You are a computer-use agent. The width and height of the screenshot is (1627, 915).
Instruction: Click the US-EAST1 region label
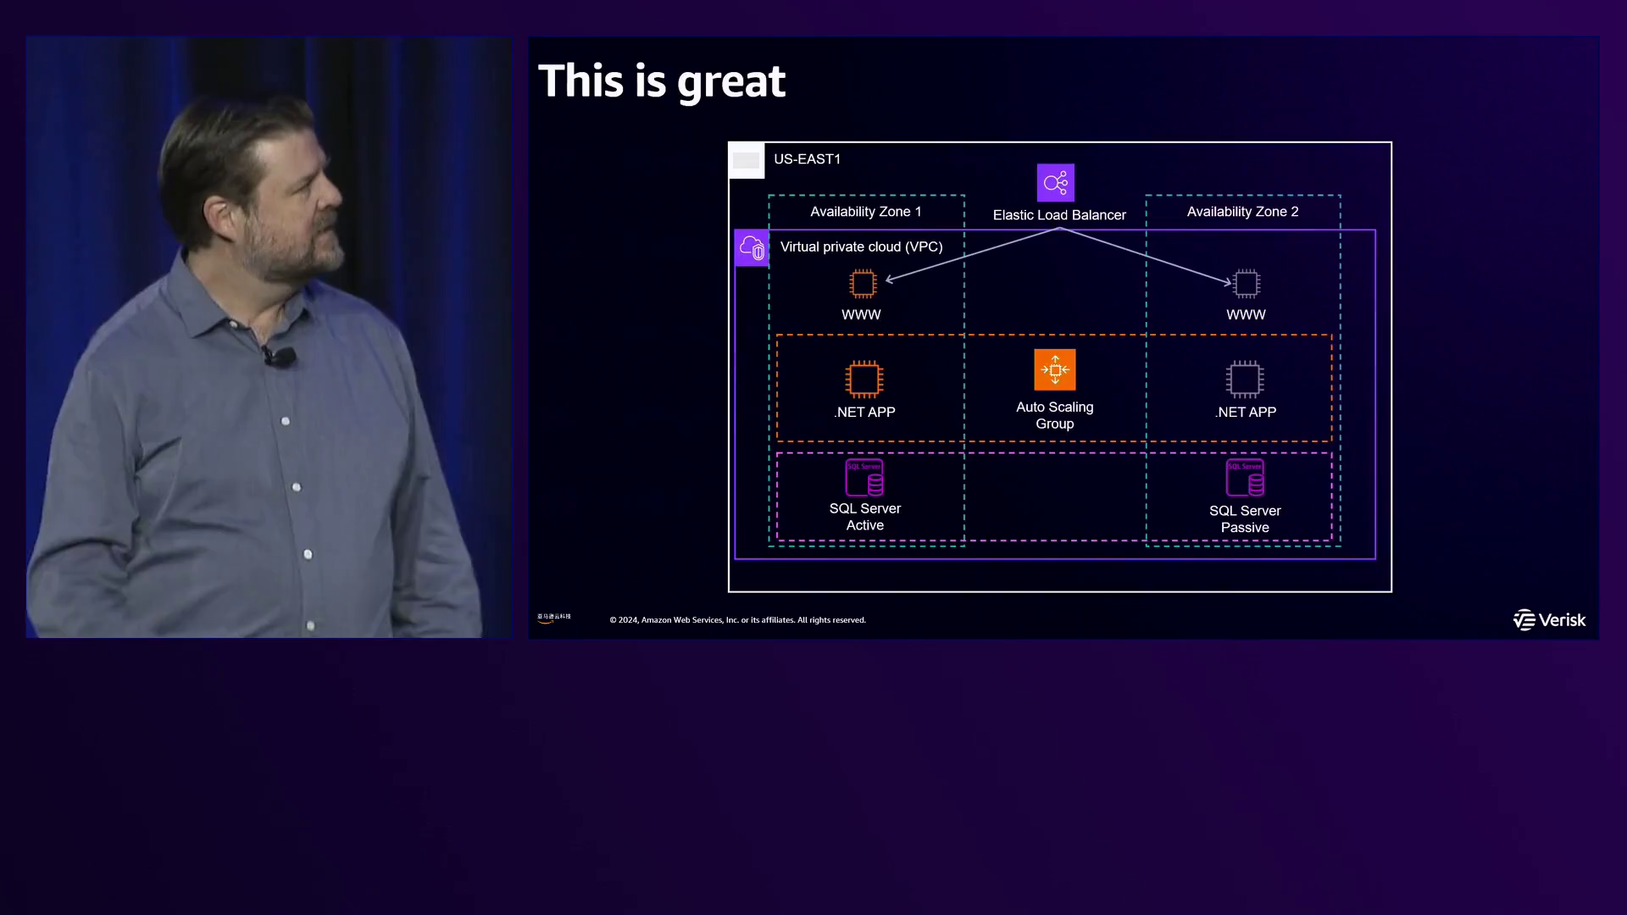click(x=807, y=159)
